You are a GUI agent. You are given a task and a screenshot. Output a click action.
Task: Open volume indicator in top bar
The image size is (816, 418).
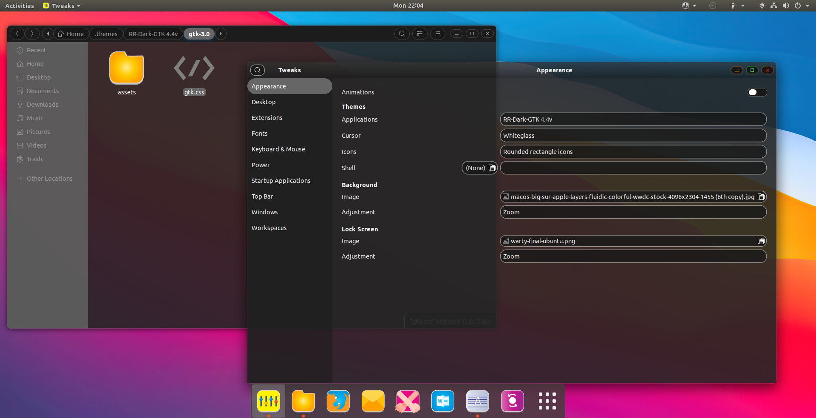click(x=786, y=6)
